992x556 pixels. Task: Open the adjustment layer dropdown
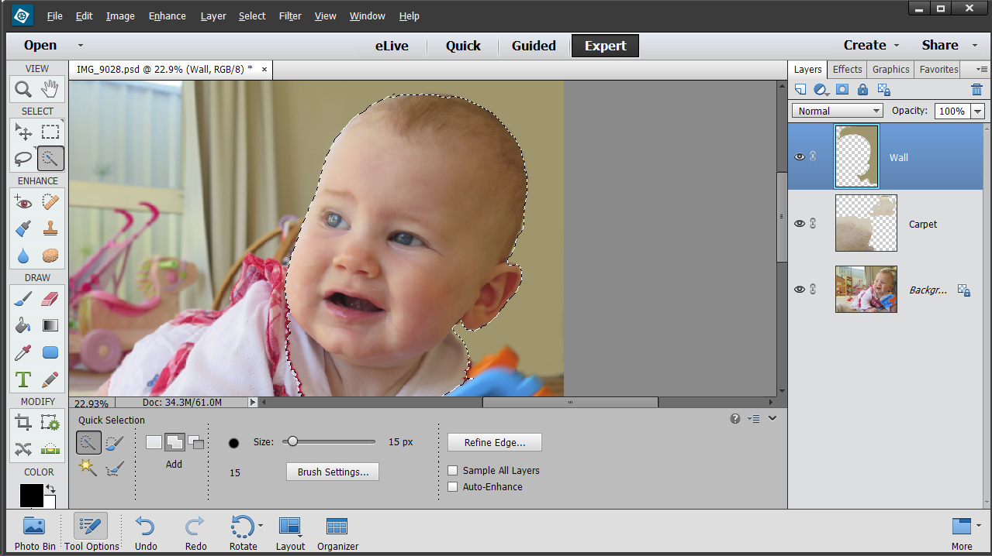(x=821, y=90)
